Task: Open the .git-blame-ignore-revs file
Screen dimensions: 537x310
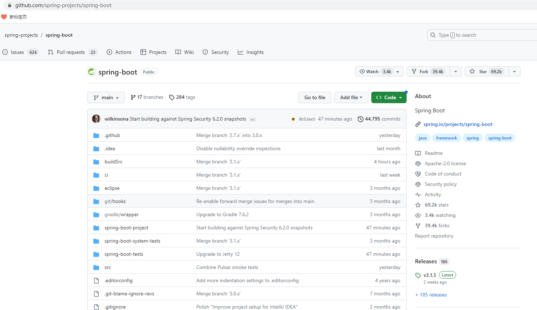Action: [129, 294]
